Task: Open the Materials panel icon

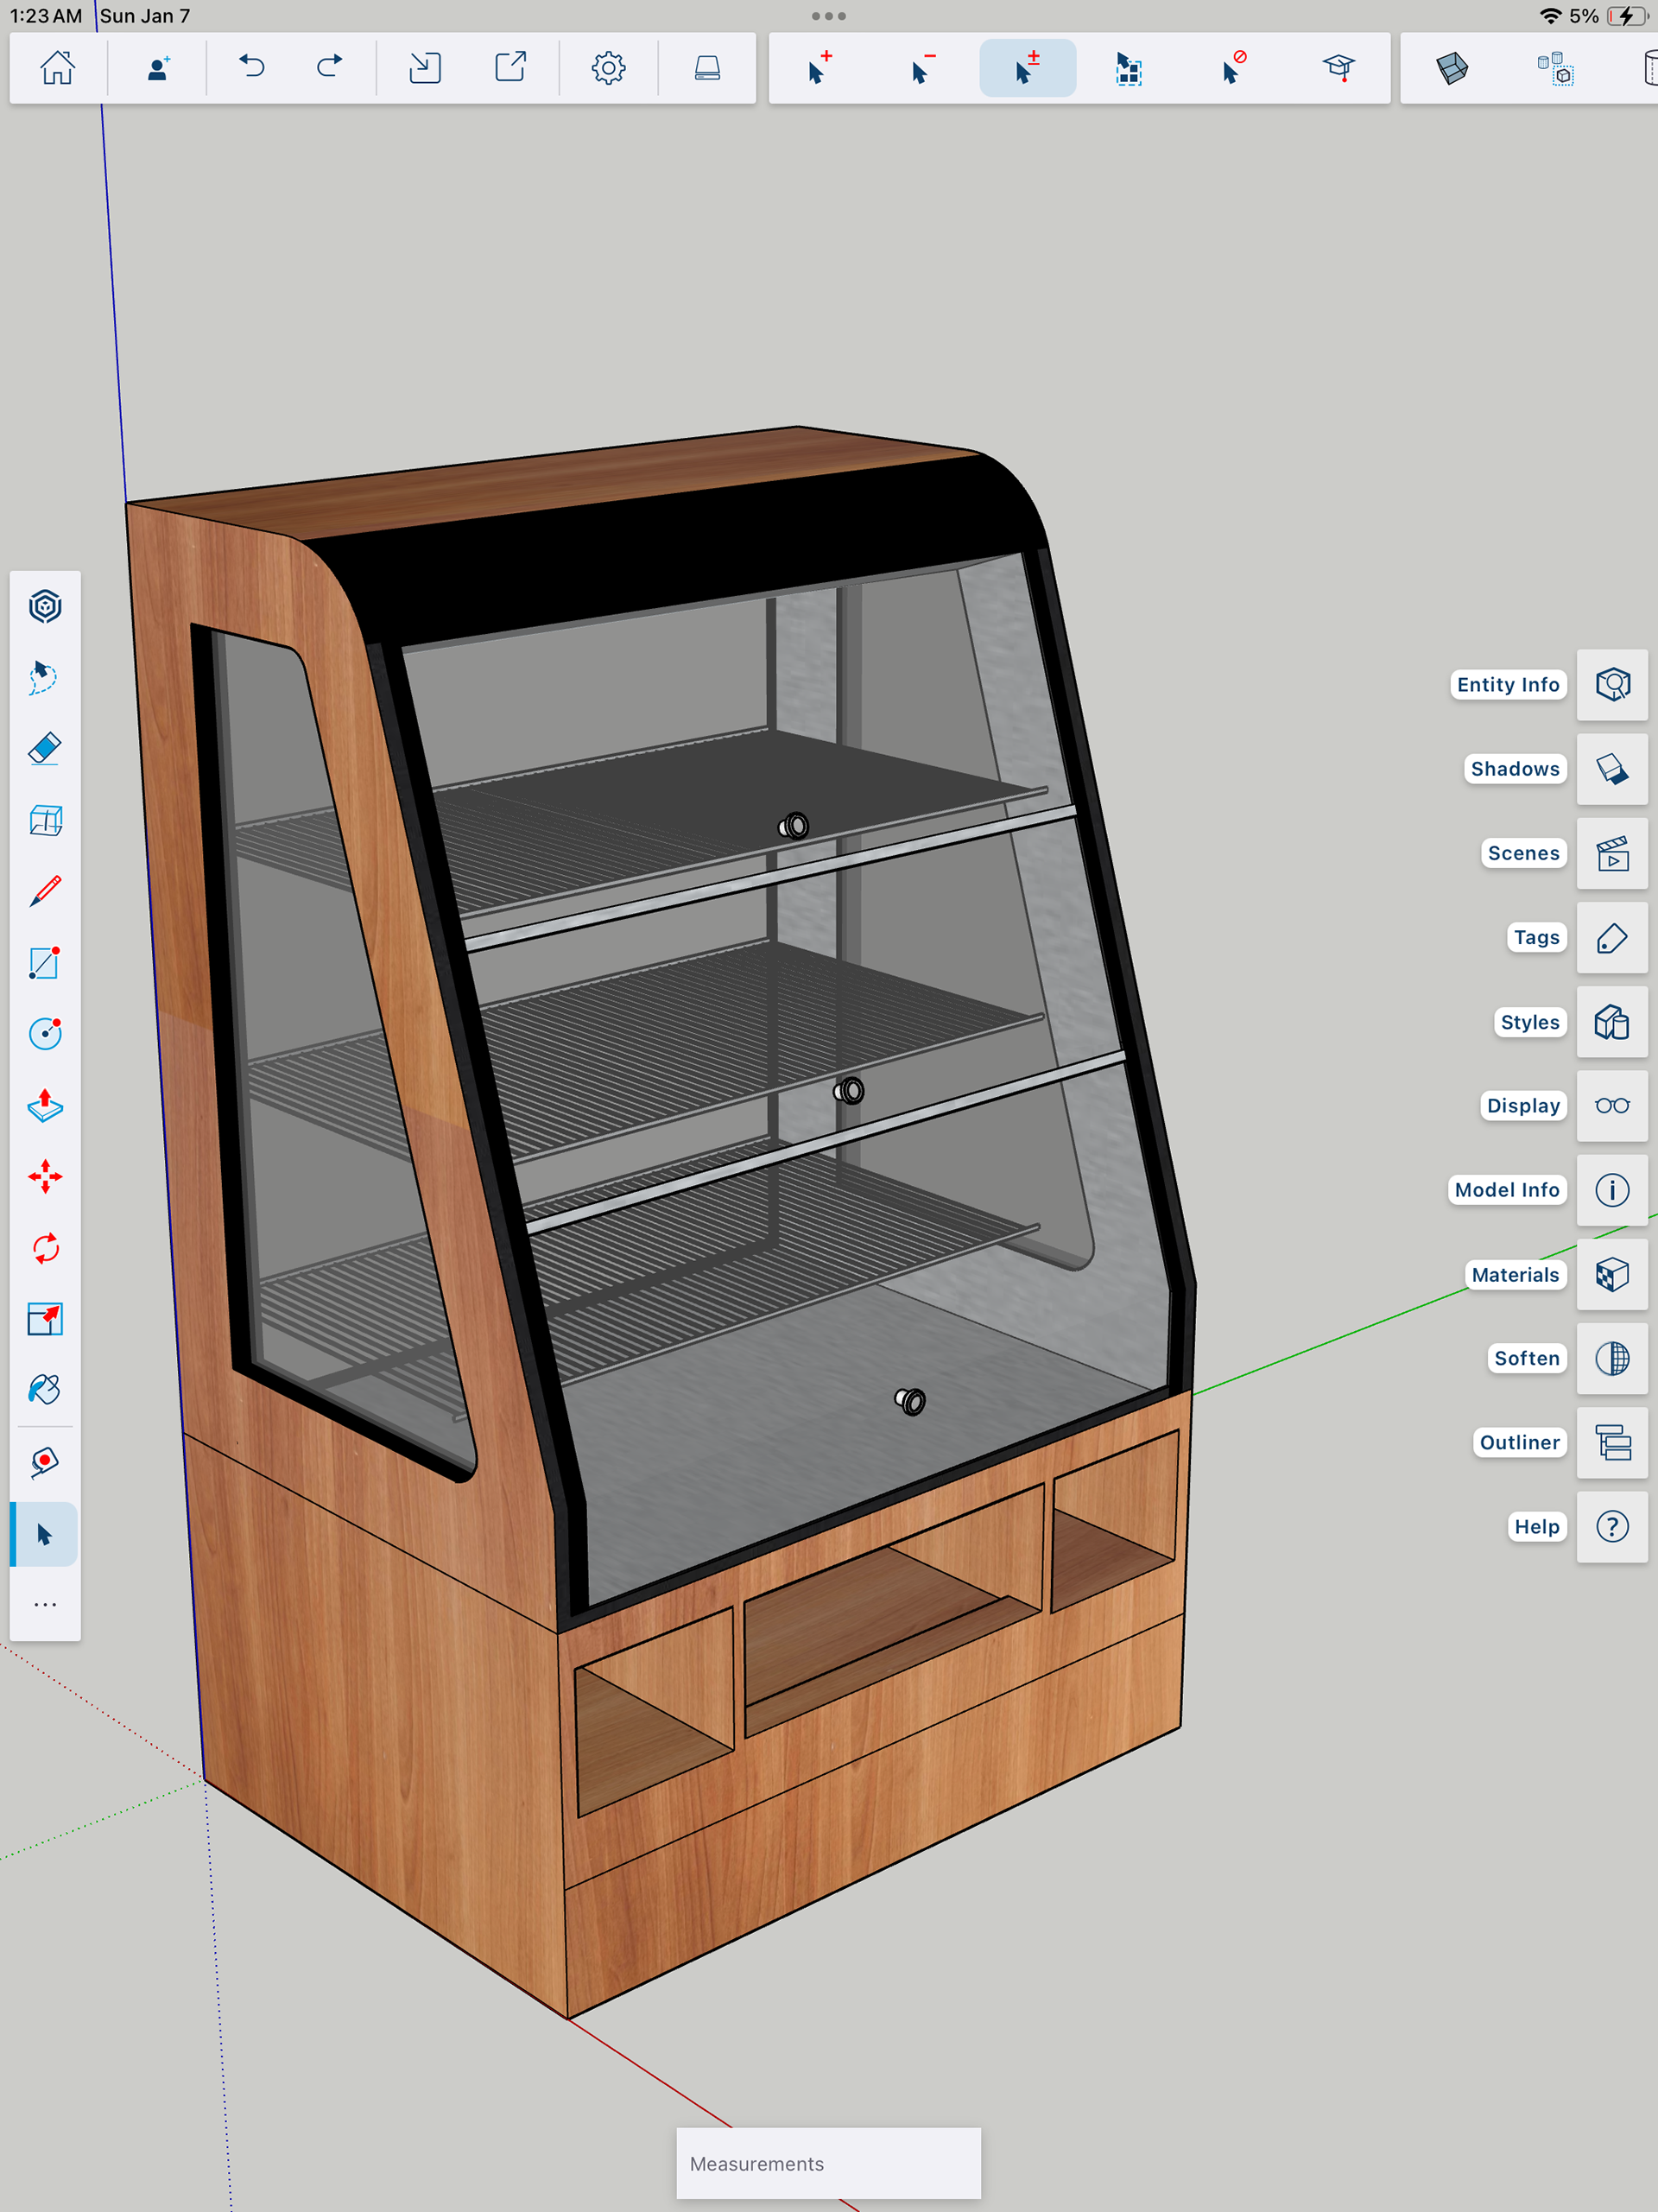Action: pos(1611,1275)
